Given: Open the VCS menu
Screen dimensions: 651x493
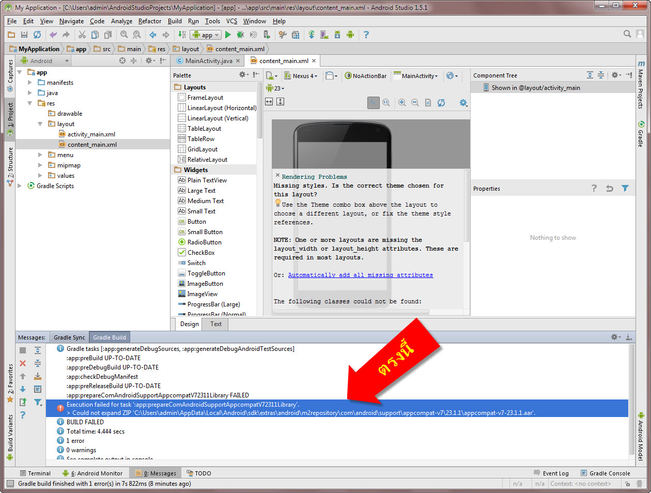Looking at the screenshot, I should coord(231,21).
